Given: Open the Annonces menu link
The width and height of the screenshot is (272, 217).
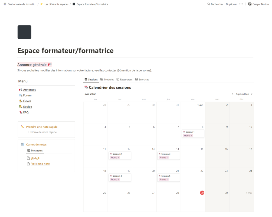Looking at the screenshot, I should tap(29, 90).
